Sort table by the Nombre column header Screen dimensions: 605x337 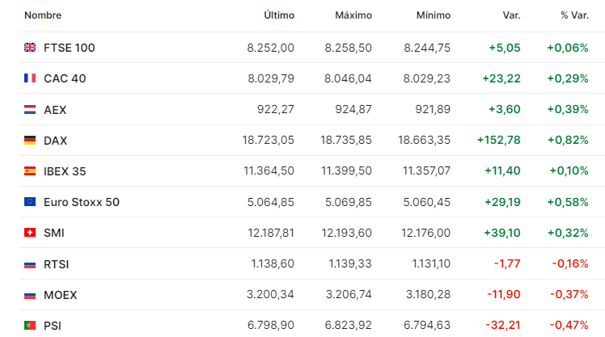pos(43,15)
